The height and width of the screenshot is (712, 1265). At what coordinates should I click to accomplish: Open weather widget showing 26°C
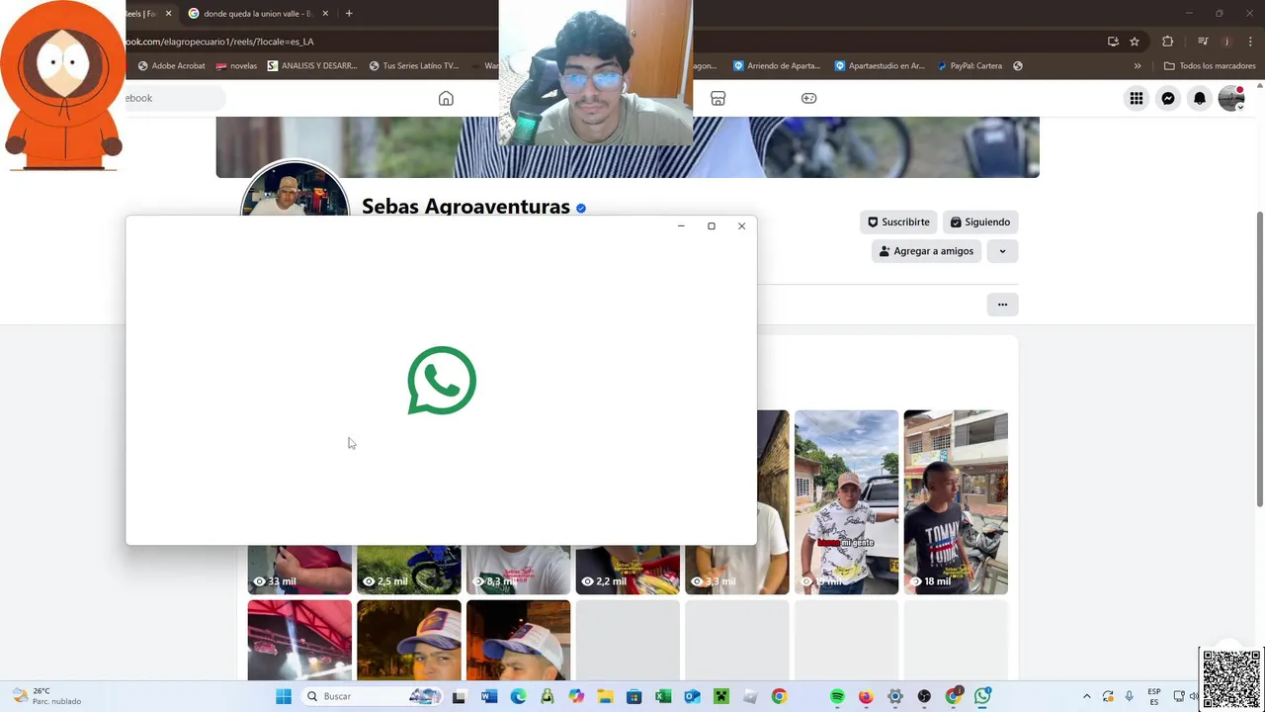point(47,696)
